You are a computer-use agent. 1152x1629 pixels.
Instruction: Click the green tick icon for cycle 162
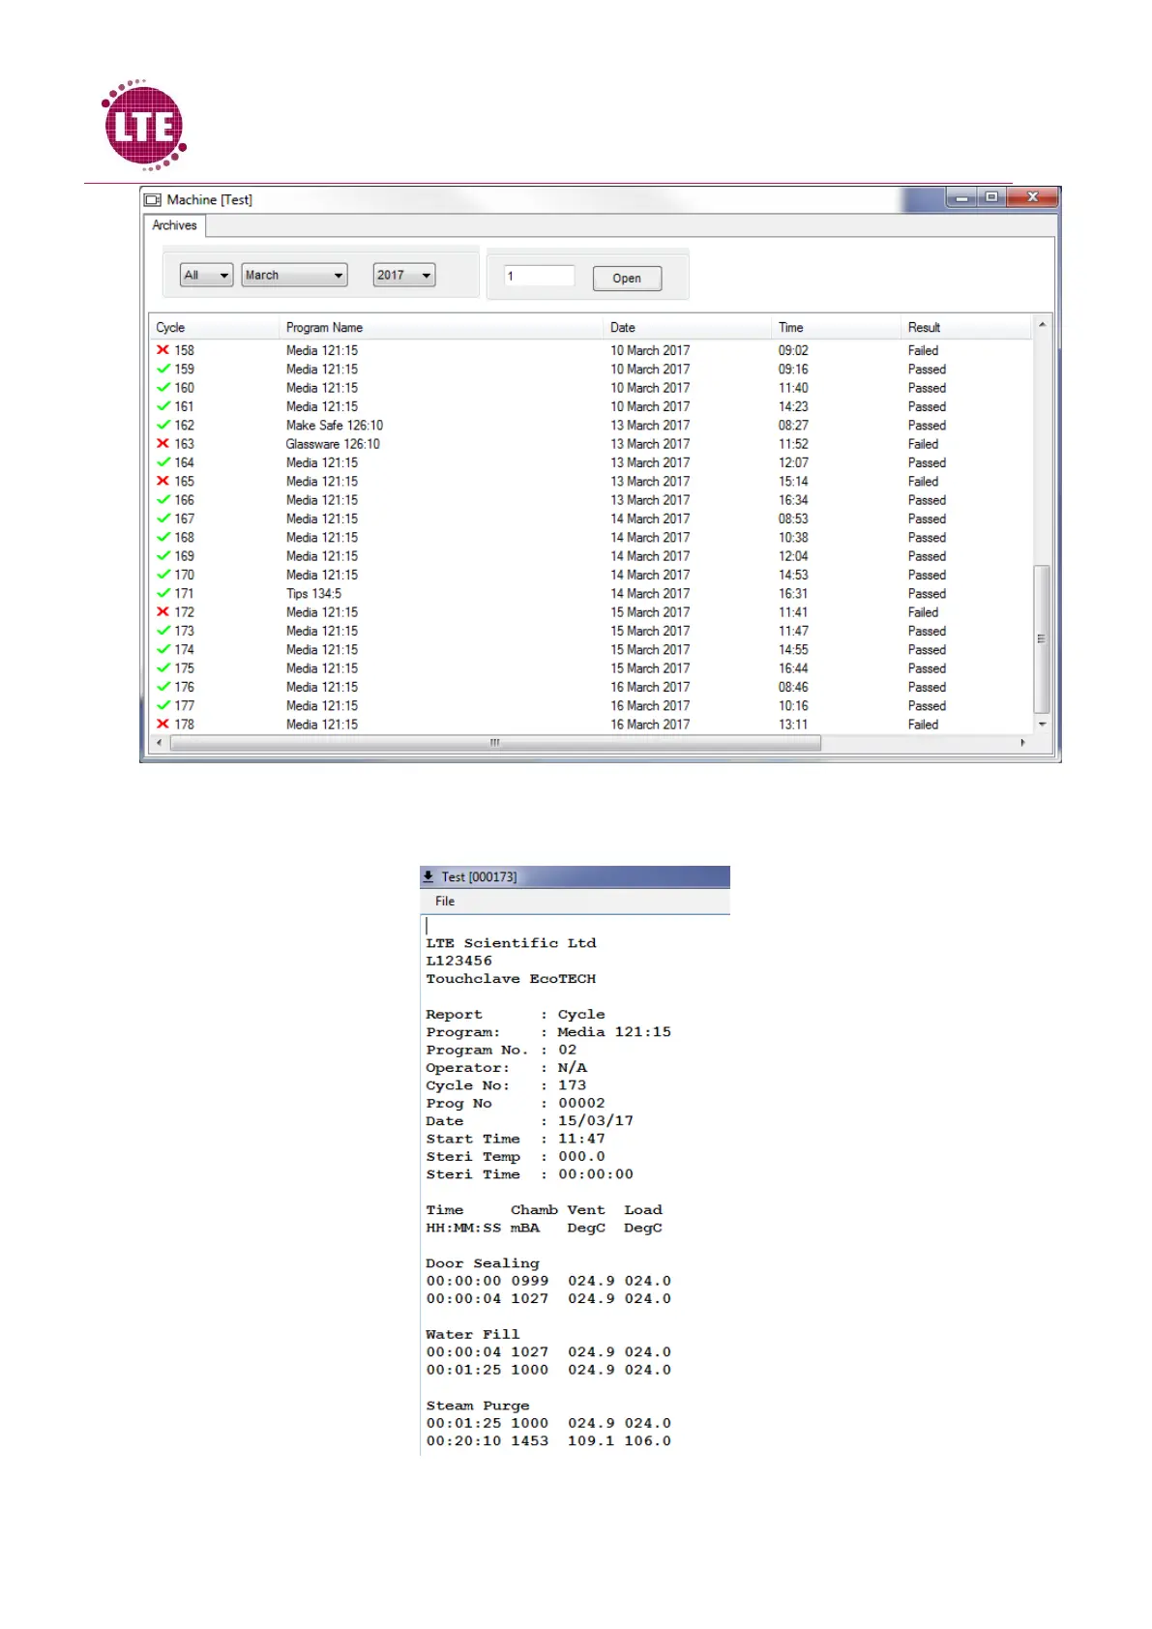pos(162,425)
